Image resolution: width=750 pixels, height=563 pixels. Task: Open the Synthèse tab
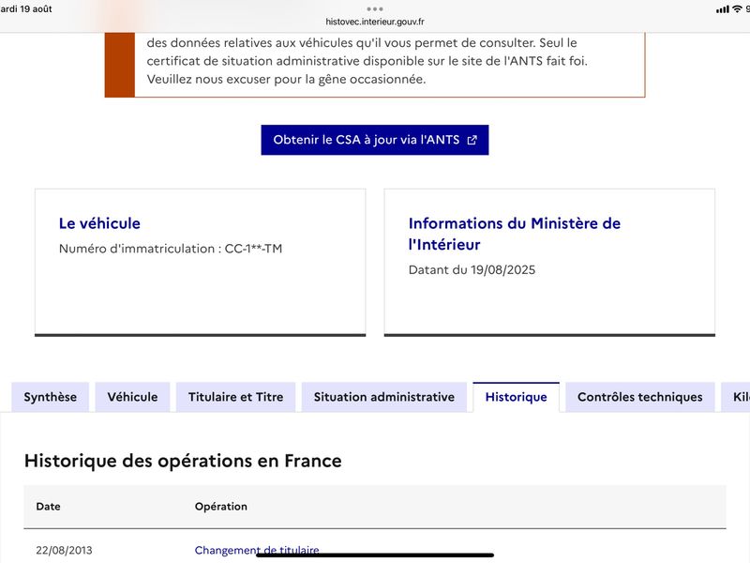51,397
